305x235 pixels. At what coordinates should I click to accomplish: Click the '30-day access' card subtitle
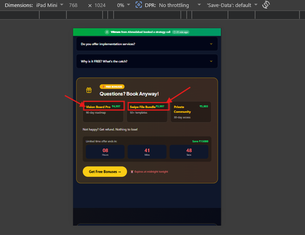point(182,117)
